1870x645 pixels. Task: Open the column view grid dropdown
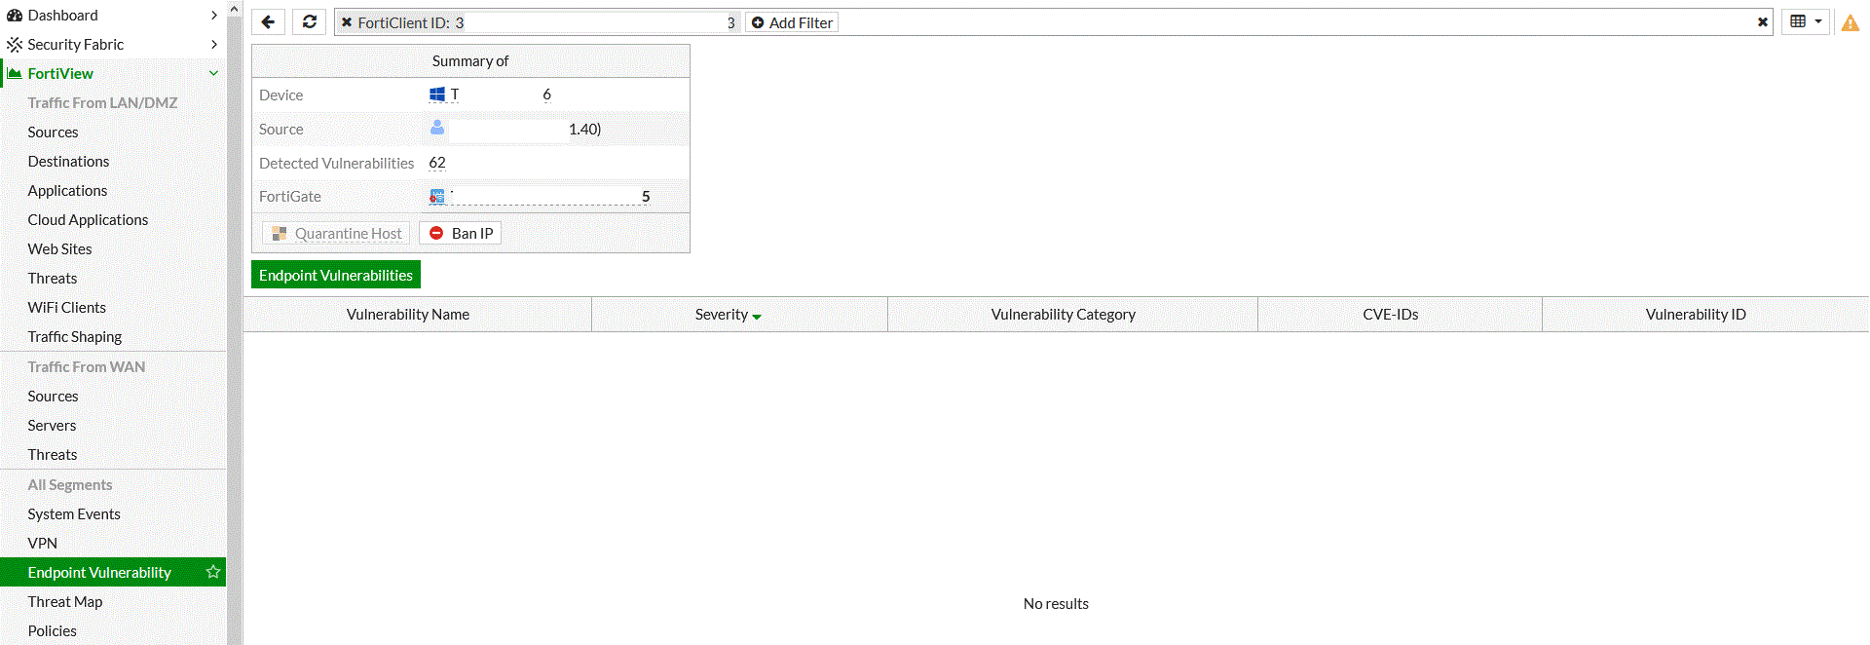click(x=1806, y=21)
